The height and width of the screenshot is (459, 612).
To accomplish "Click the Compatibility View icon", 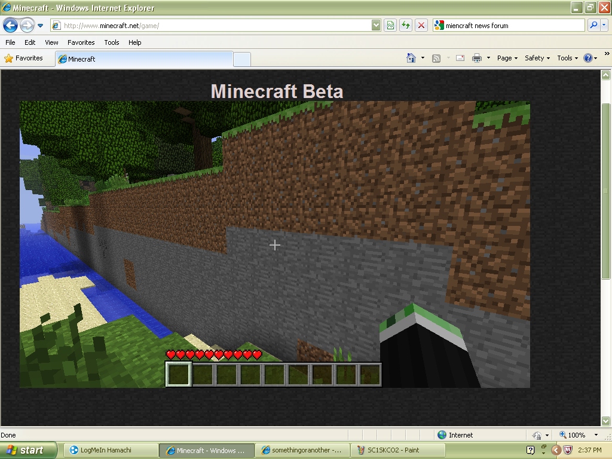I will coord(390,26).
